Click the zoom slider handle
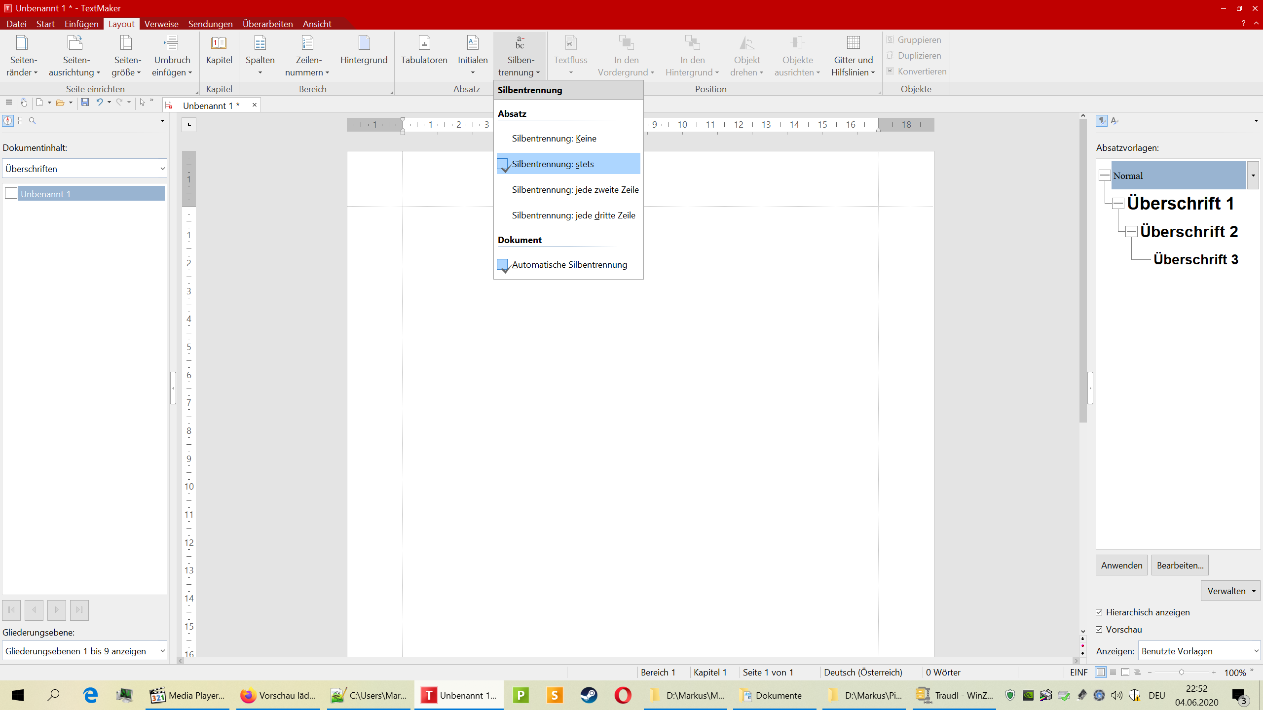Viewport: 1263px width, 710px height. [x=1181, y=672]
